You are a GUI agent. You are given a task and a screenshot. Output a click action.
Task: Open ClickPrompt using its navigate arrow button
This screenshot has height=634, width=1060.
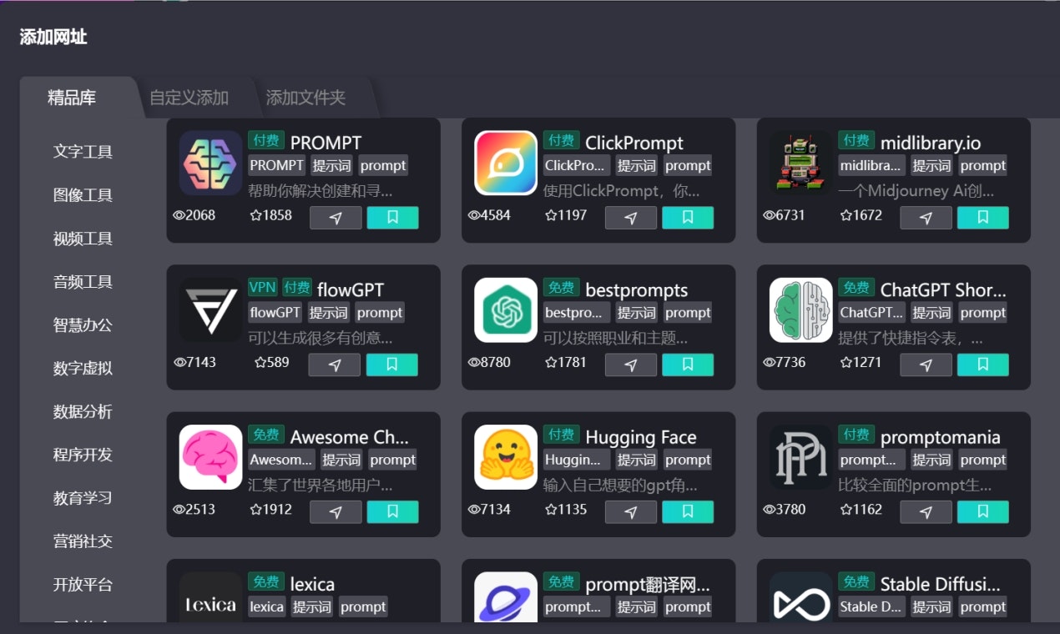tap(631, 218)
